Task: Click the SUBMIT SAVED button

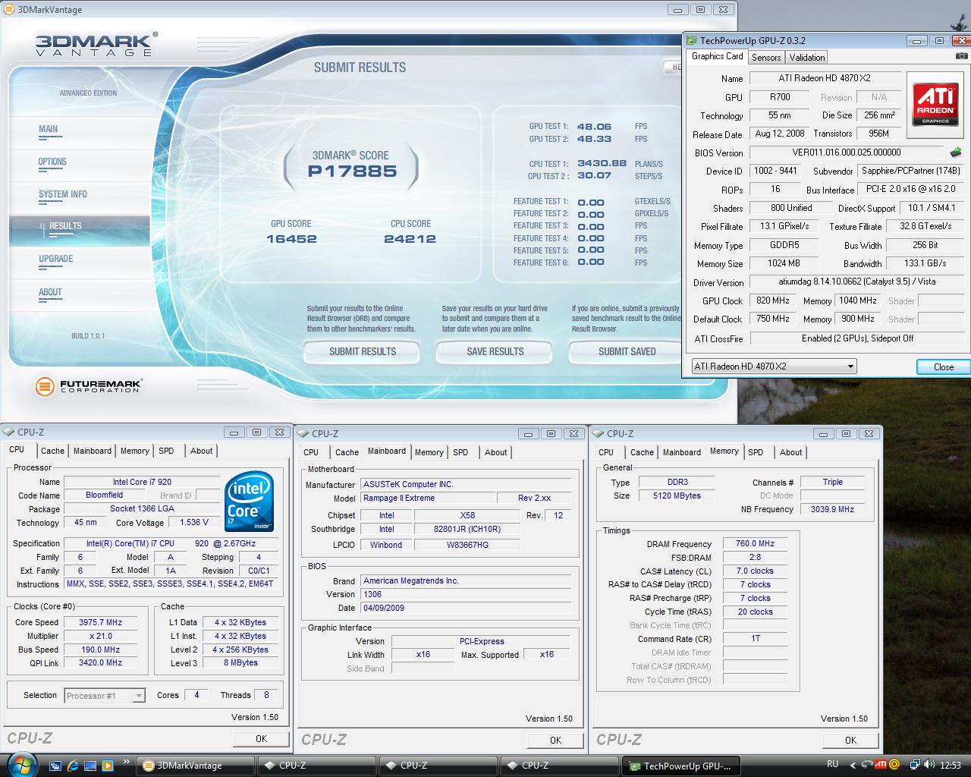Action: [x=627, y=351]
